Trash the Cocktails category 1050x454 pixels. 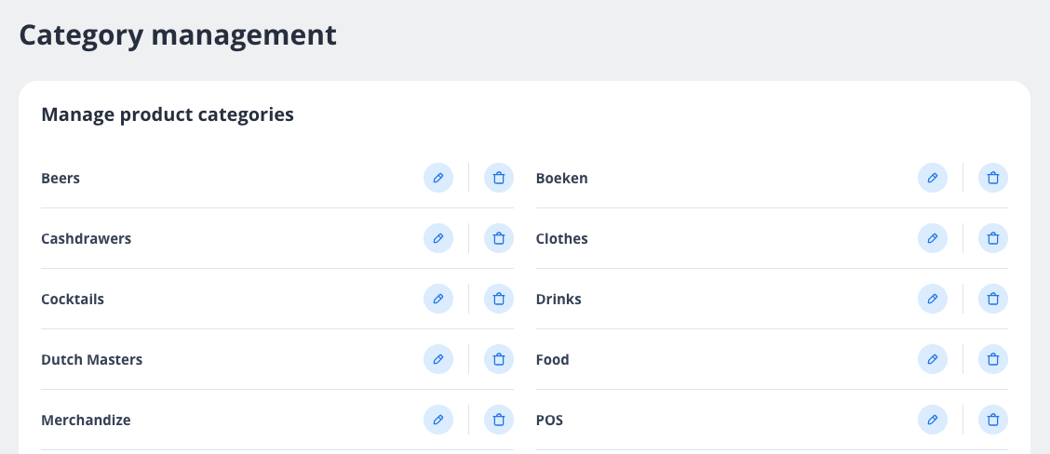pos(499,299)
